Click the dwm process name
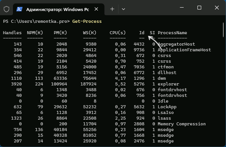Viewport: 226px width, 147px height. (162, 78)
